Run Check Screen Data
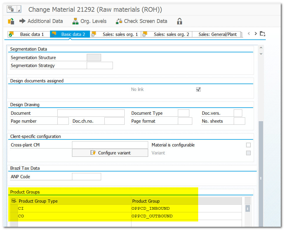The image size is (284, 230). pyautogui.click(x=119, y=21)
